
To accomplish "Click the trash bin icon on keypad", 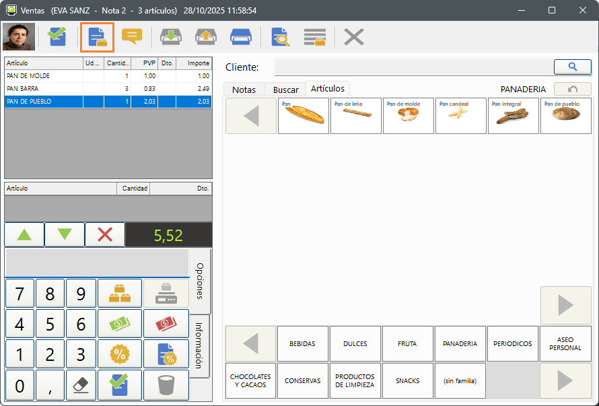I will point(166,384).
